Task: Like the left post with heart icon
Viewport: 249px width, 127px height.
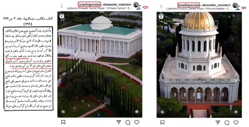Action: pos(137,122)
